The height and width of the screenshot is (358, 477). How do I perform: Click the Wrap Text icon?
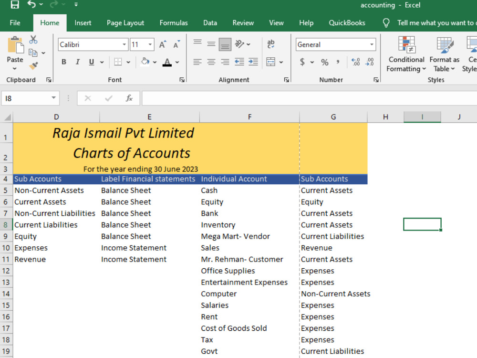[271, 44]
